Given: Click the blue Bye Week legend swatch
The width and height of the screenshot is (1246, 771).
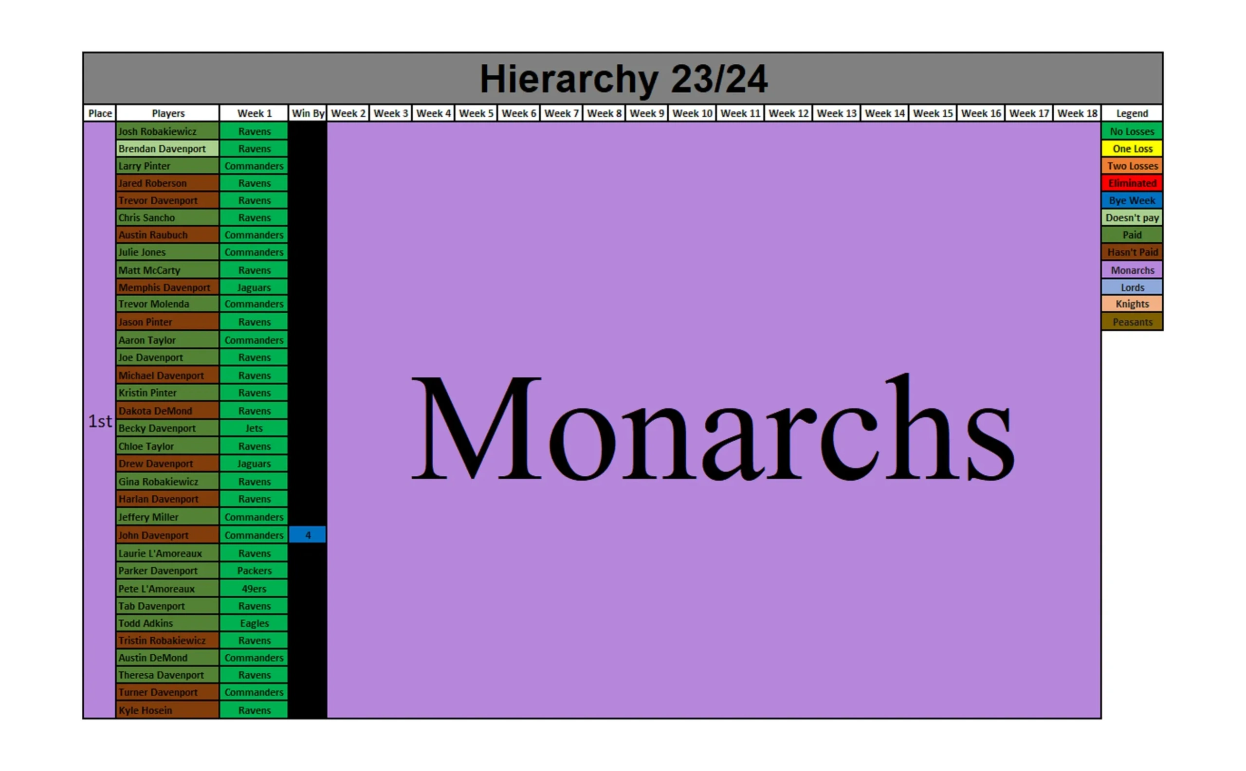Looking at the screenshot, I should 1132,200.
